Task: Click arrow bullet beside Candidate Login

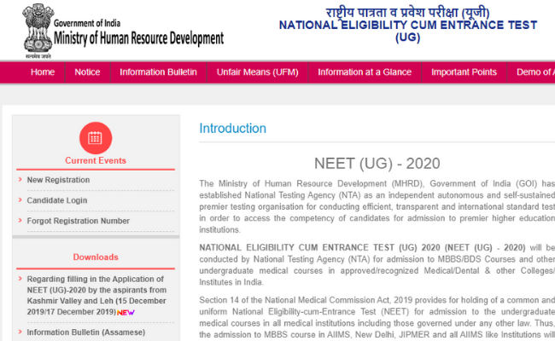Action: click(19, 200)
